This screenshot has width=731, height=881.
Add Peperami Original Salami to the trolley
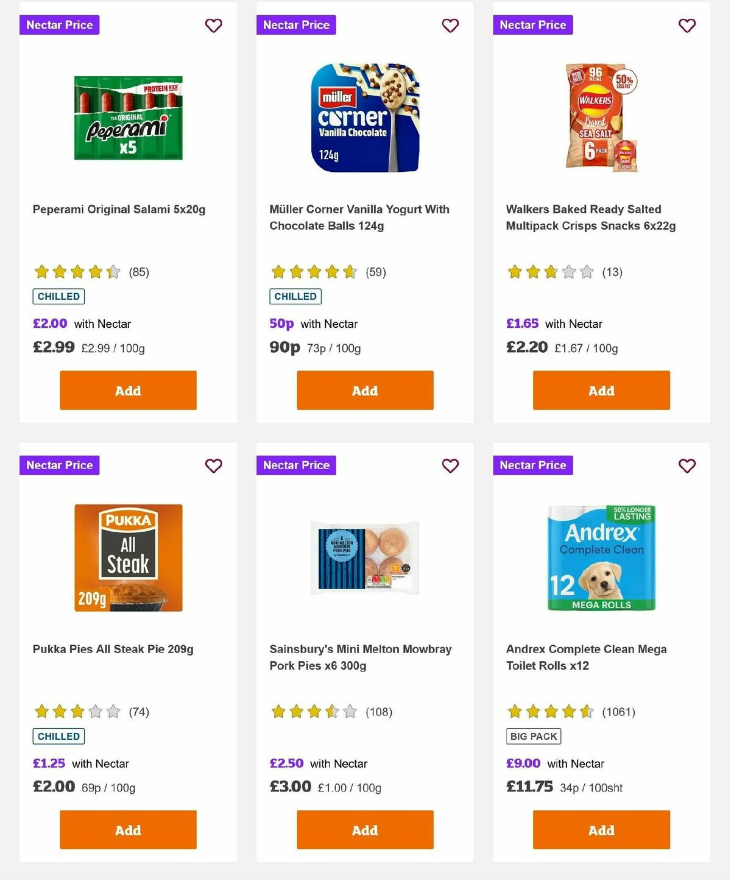click(127, 390)
